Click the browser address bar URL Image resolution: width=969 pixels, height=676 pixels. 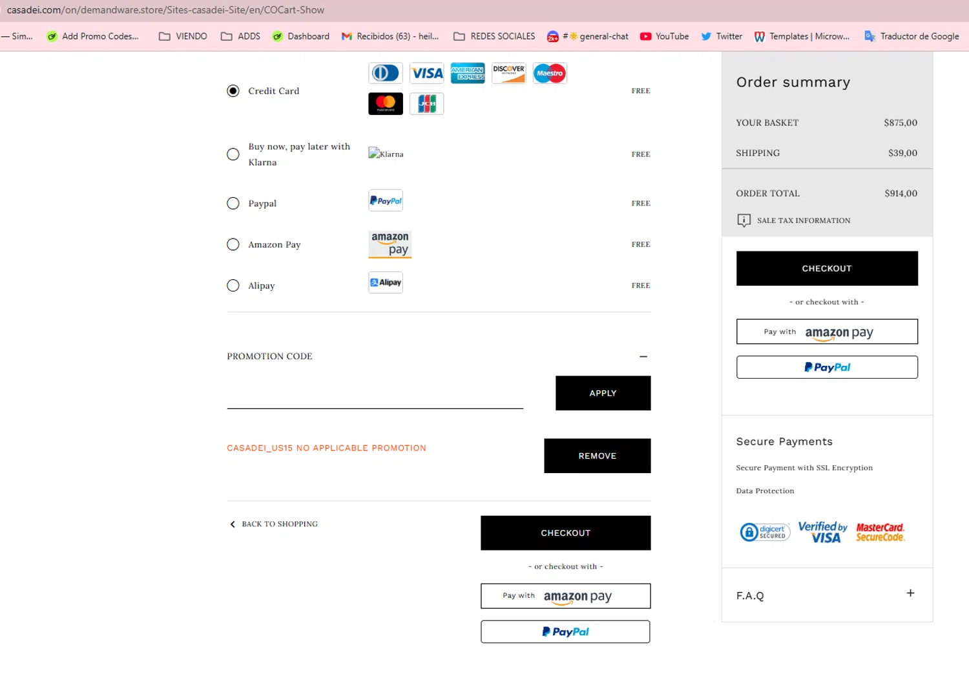point(165,10)
